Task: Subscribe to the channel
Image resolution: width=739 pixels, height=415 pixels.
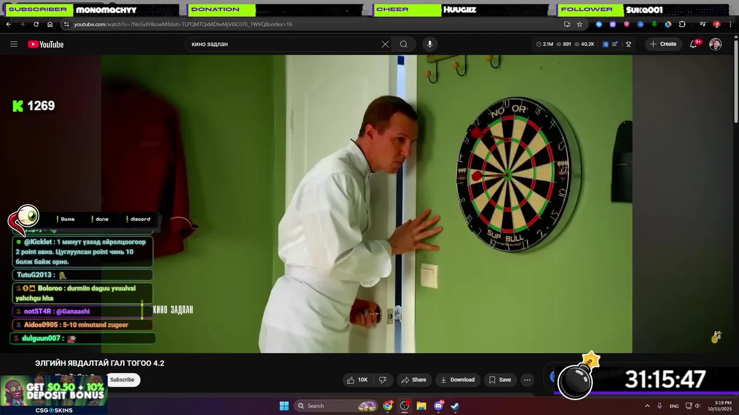Action: [122, 380]
